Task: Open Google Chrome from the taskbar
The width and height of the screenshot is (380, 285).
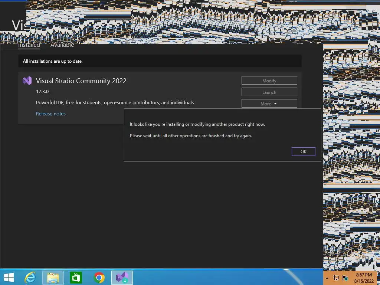Action: (99, 278)
